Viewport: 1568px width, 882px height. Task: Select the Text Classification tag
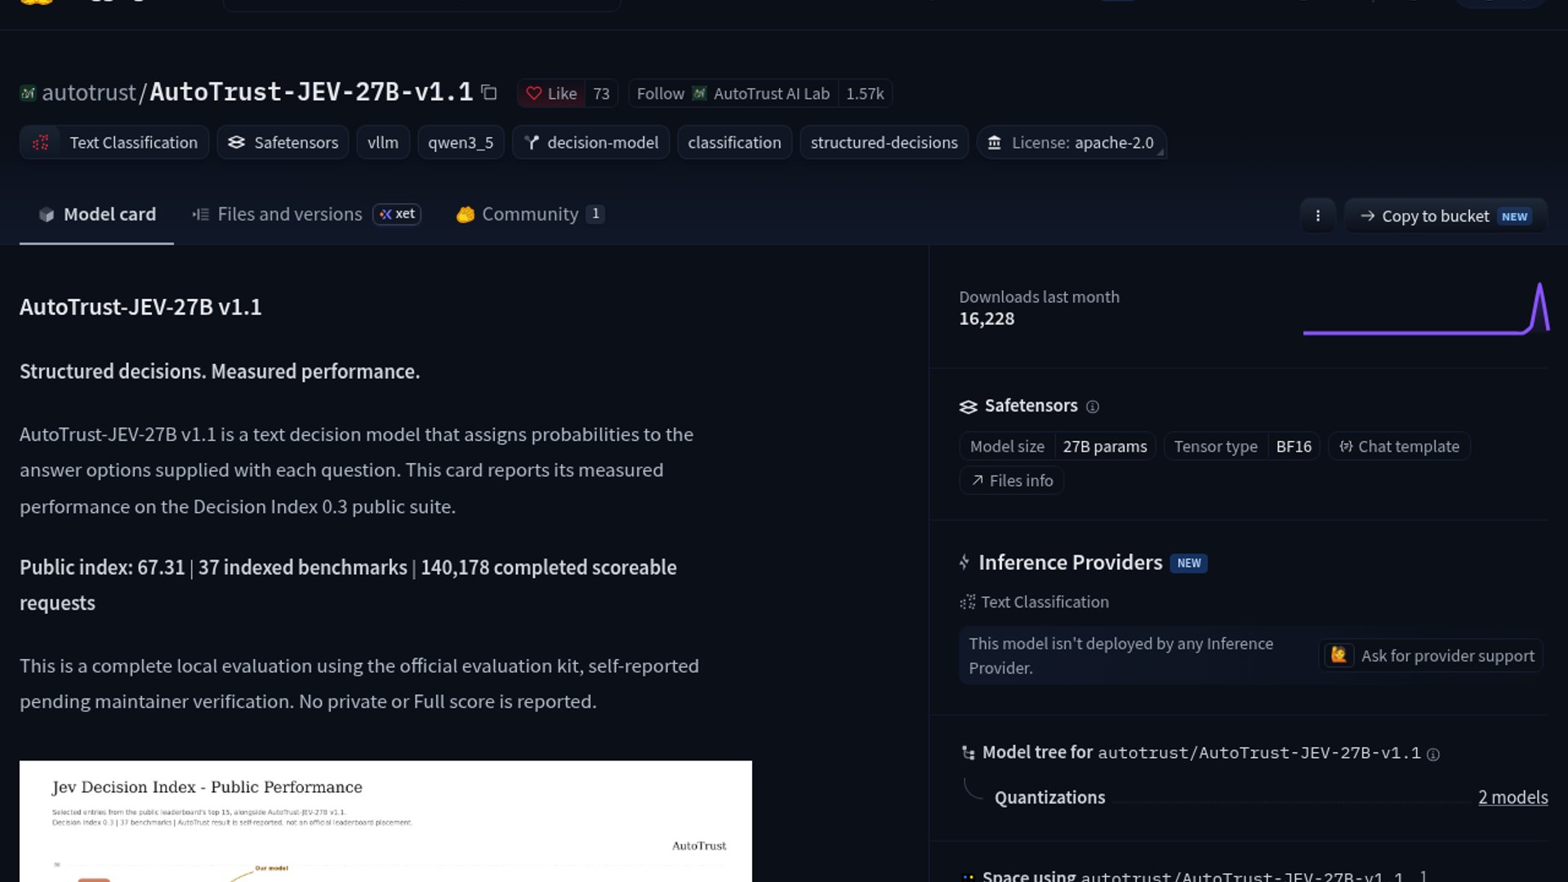tap(114, 142)
